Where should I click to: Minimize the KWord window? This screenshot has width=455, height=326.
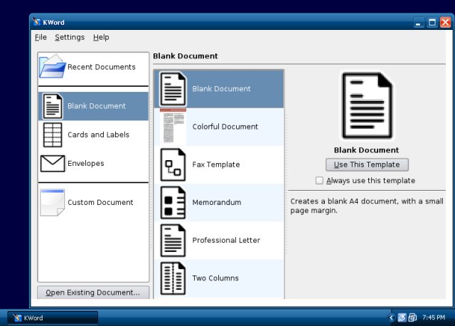tap(419, 23)
